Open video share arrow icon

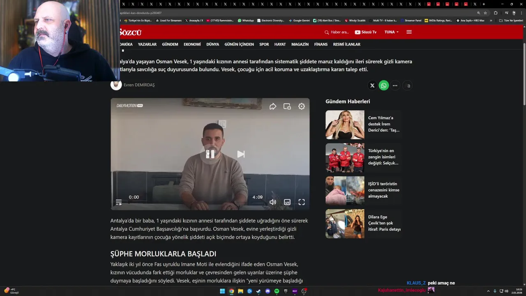273,106
